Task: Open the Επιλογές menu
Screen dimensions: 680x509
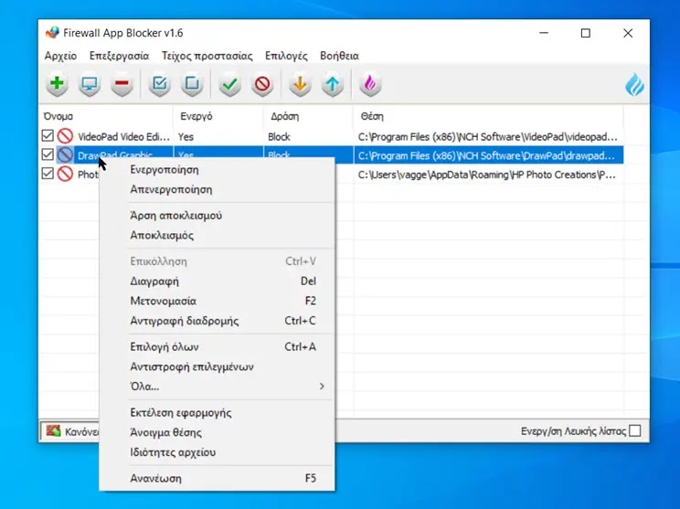Action: click(x=286, y=56)
